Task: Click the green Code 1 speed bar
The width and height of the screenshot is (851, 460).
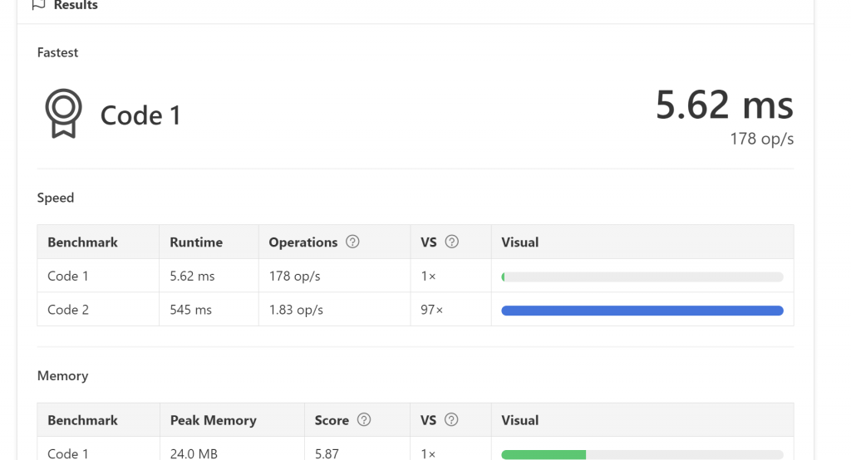Action: click(504, 276)
